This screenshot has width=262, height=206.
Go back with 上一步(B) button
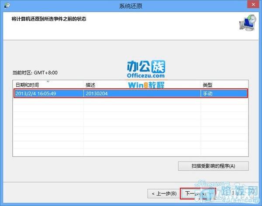164,193
